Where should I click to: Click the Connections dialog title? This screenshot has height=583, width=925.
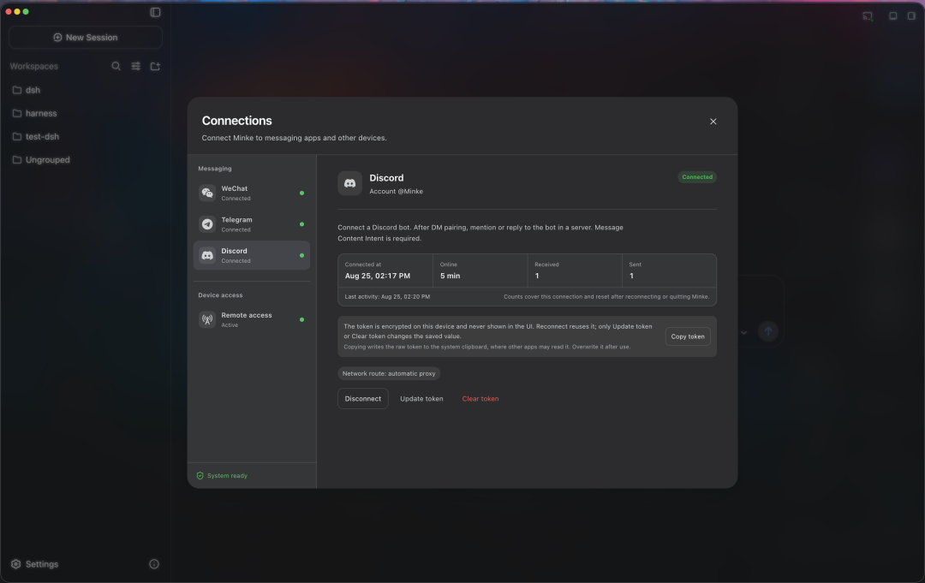pos(236,121)
